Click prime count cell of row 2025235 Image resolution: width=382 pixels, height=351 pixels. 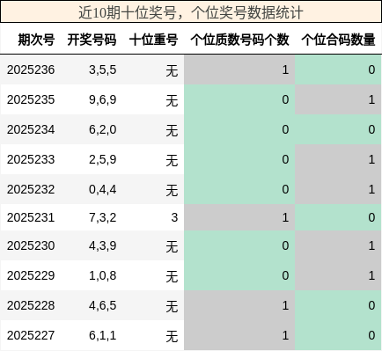(239, 99)
